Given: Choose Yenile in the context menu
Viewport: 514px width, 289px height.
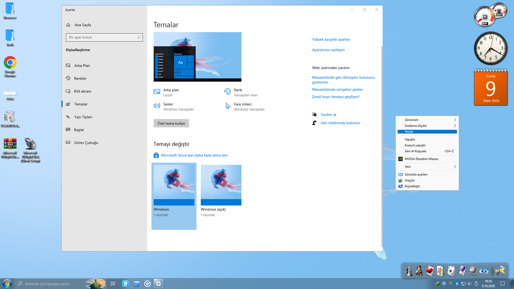Looking at the screenshot, I should tap(427, 132).
